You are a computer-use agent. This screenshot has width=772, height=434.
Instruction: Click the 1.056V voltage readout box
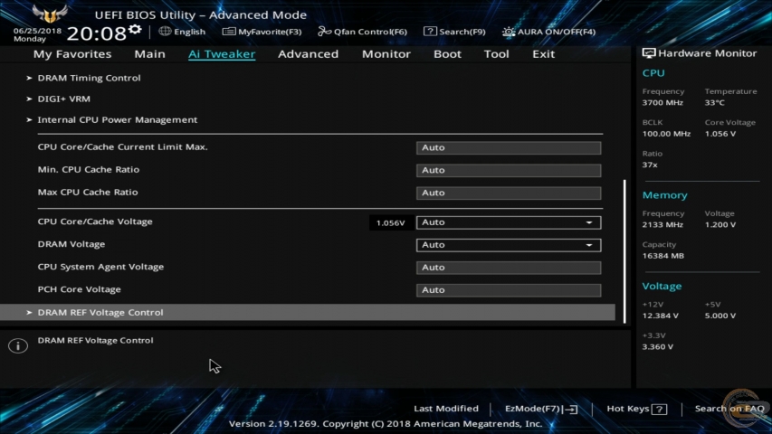[390, 223]
